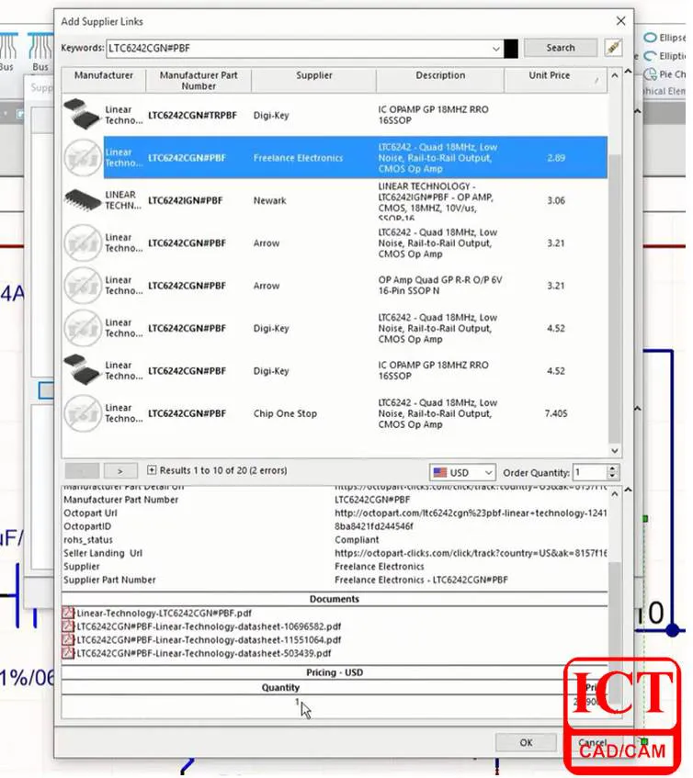Screen dimensions: 693x778
Task: Click the Quantity pricing column header
Action: (280, 688)
